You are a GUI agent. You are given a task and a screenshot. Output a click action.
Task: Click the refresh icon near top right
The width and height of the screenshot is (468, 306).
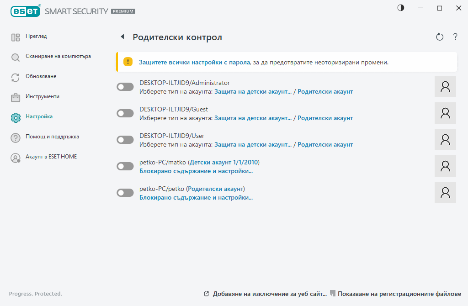[439, 37]
